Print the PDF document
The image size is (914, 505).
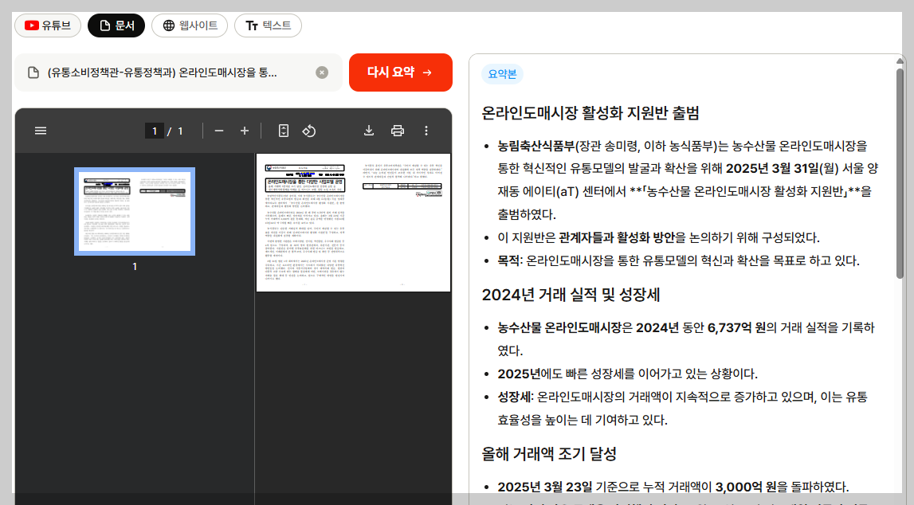click(397, 130)
